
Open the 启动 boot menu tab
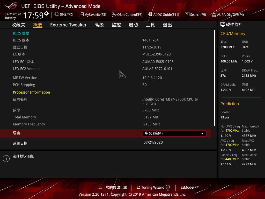(x=133, y=25)
